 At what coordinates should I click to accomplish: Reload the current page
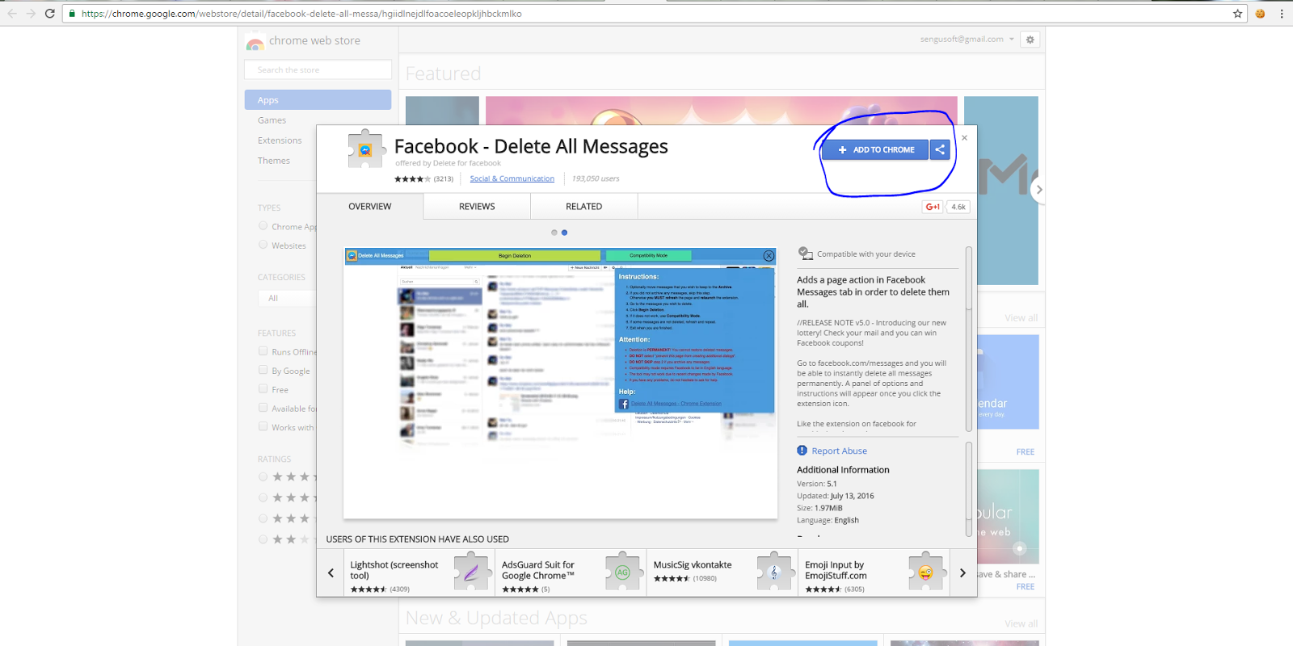coord(50,14)
